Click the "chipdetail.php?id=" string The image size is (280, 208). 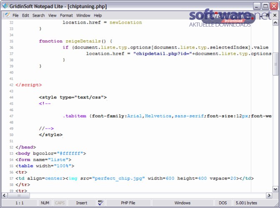(x=163, y=54)
